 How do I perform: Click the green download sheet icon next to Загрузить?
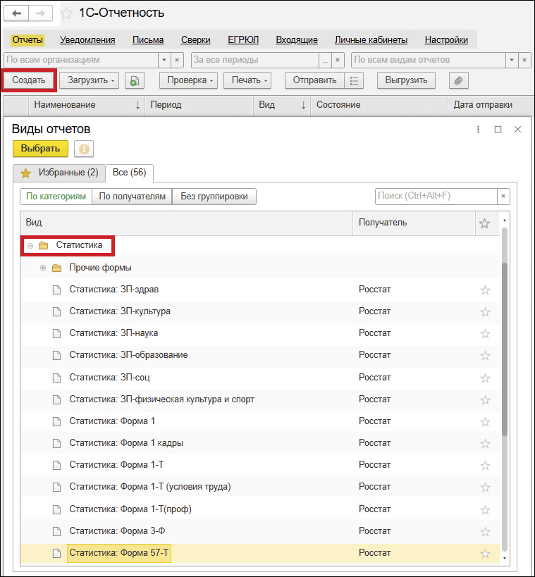tap(135, 80)
